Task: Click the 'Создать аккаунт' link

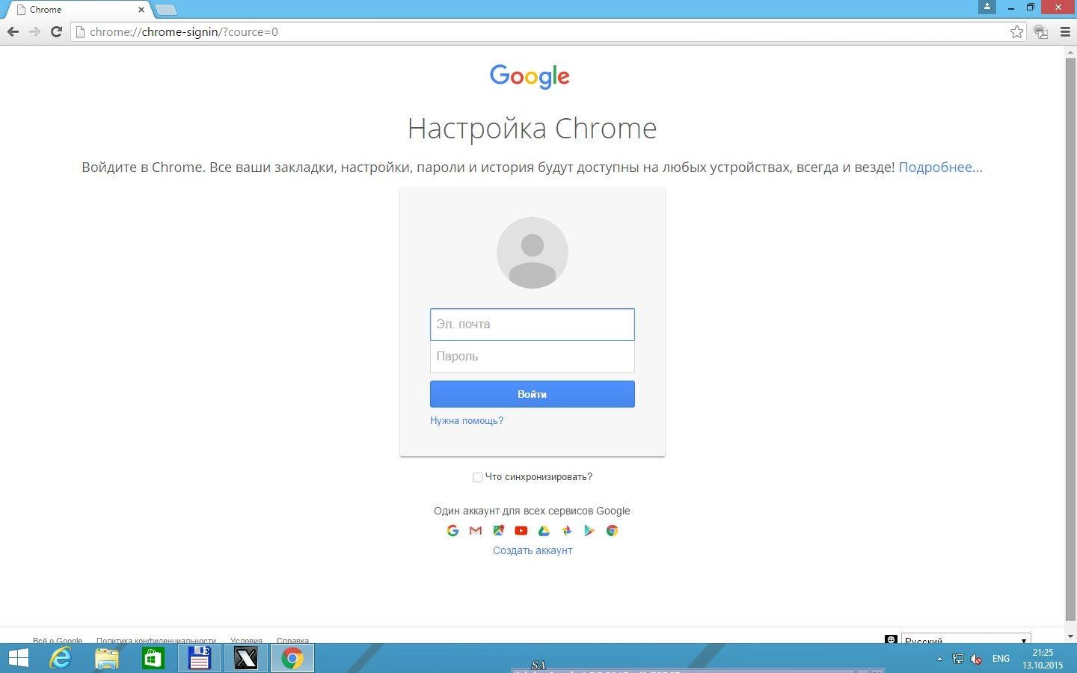Action: 533,550
